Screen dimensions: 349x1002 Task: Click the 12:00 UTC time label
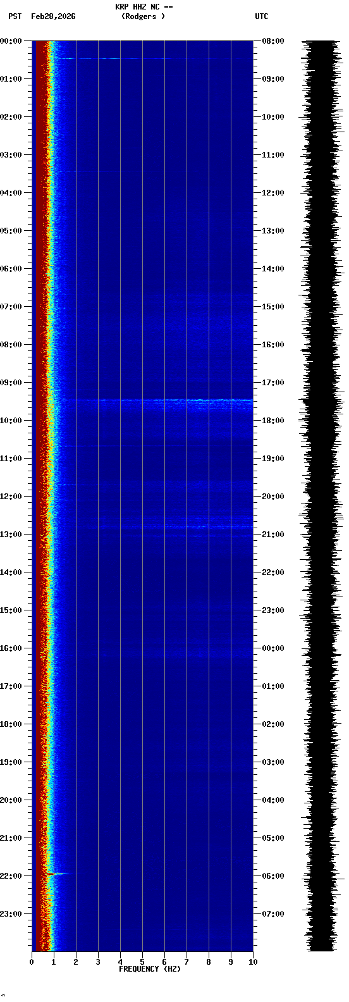(273, 193)
